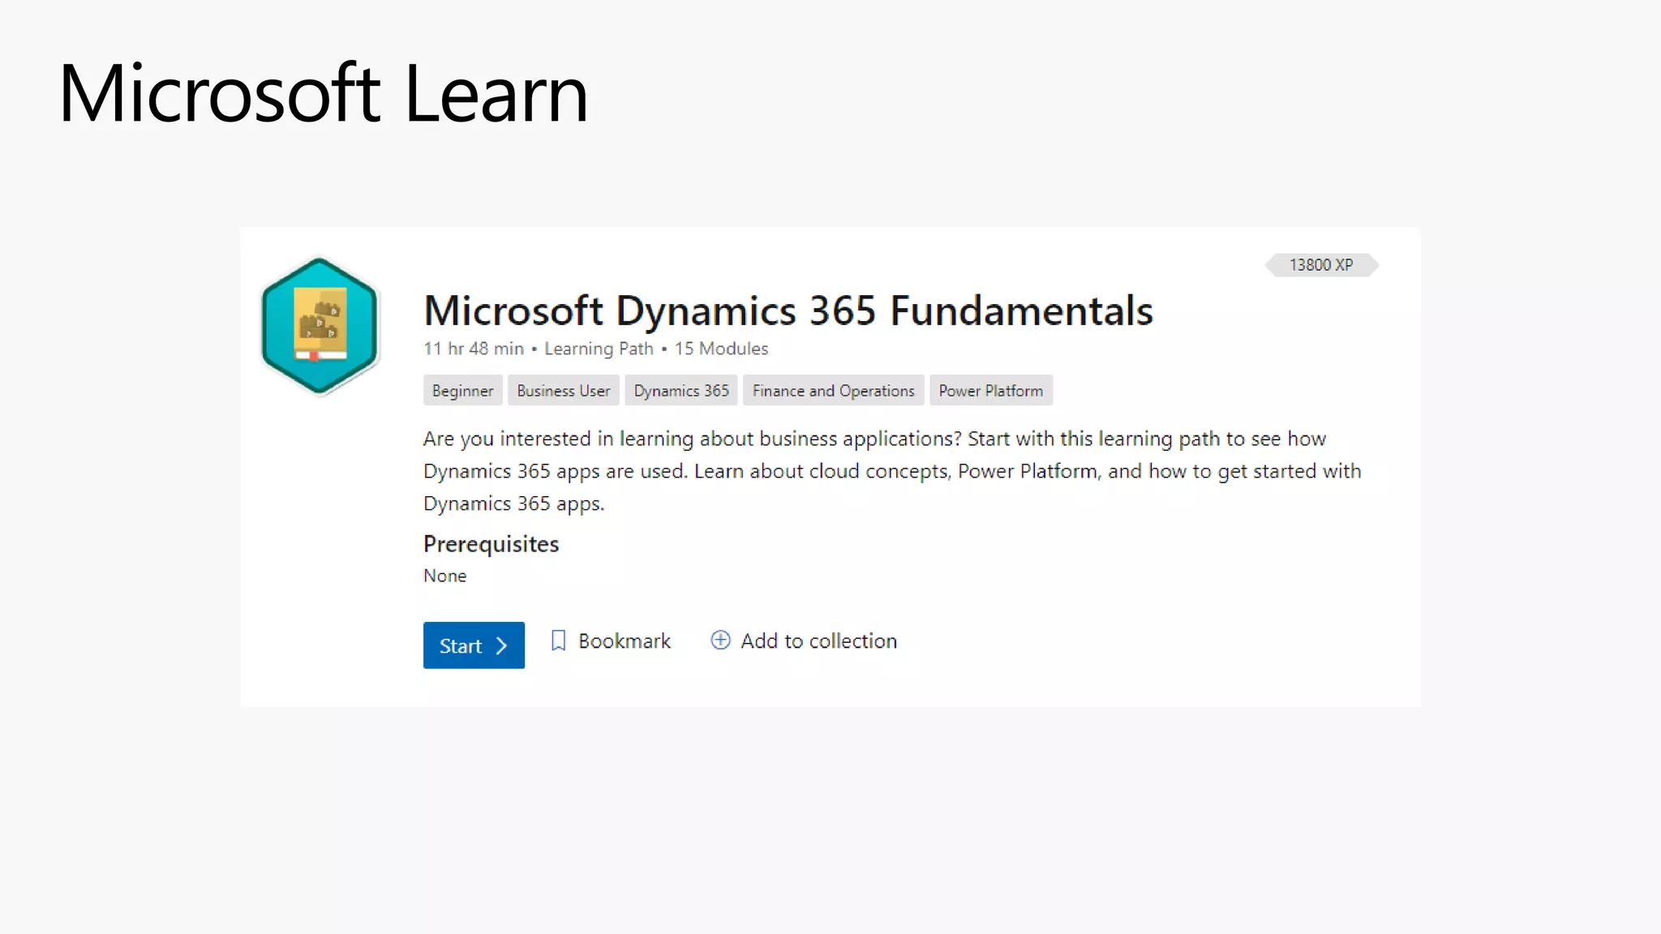This screenshot has height=934, width=1661.
Task: Click the plus circle collection icon
Action: (720, 641)
